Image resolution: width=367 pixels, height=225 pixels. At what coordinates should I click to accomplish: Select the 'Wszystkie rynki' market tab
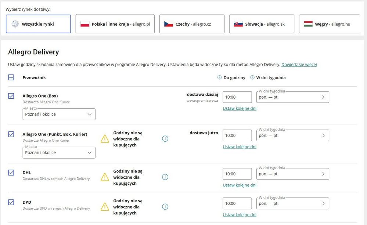(39, 24)
